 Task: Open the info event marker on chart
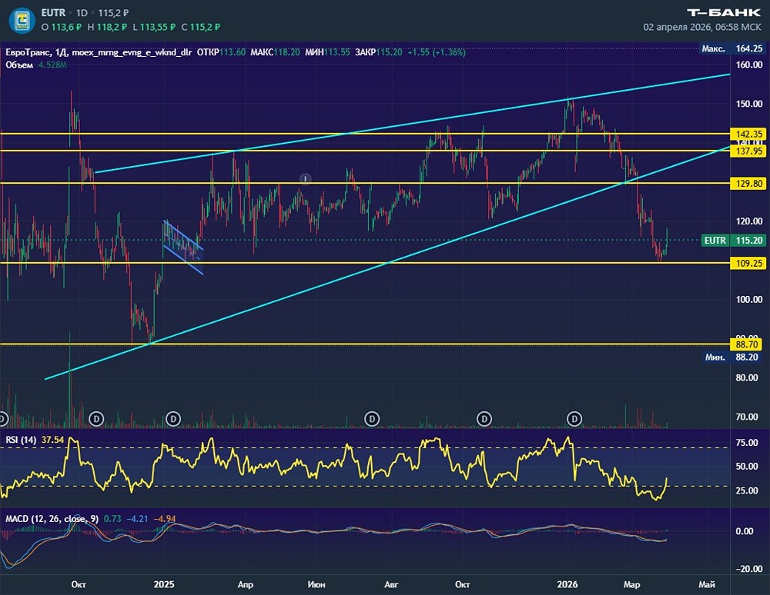pyautogui.click(x=306, y=179)
